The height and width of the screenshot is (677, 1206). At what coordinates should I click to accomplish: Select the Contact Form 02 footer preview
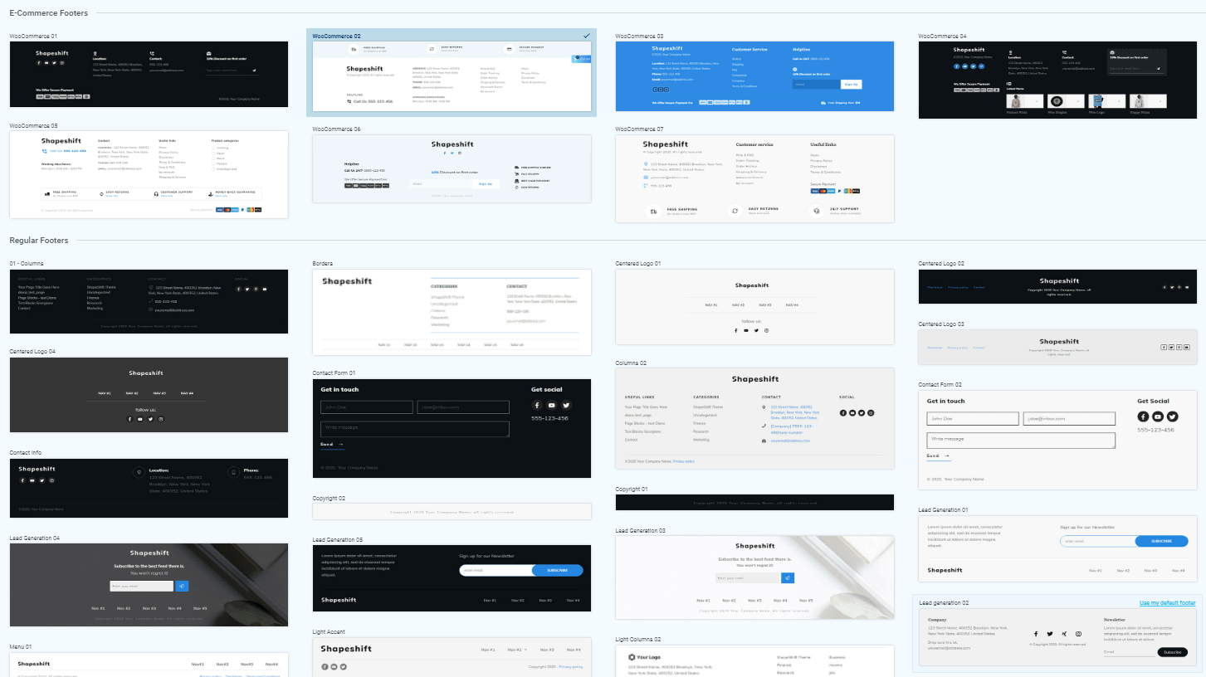pos(1057,440)
